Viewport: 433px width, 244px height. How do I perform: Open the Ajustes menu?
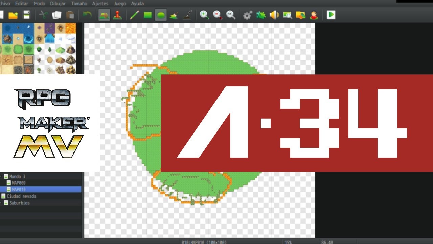[x=100, y=4]
